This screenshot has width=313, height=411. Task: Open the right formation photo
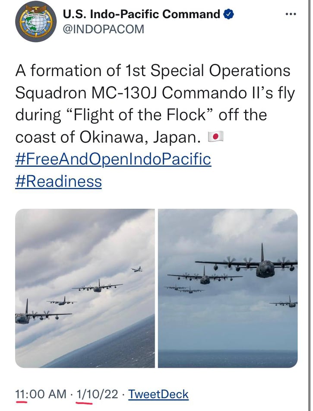228,288
